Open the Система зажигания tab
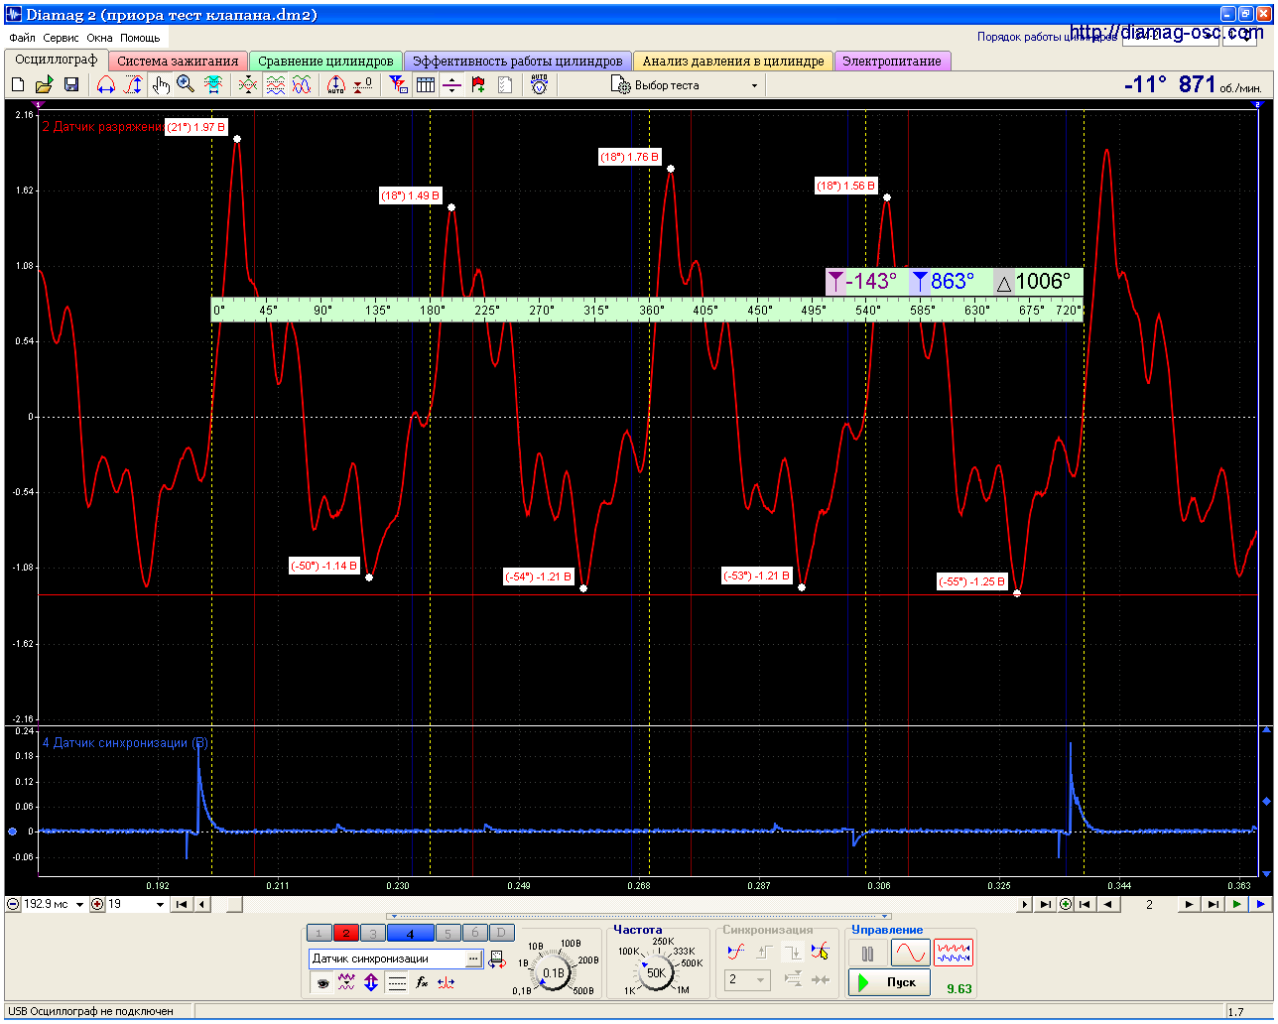Image resolution: width=1278 pixels, height=1024 pixels. pos(178,61)
